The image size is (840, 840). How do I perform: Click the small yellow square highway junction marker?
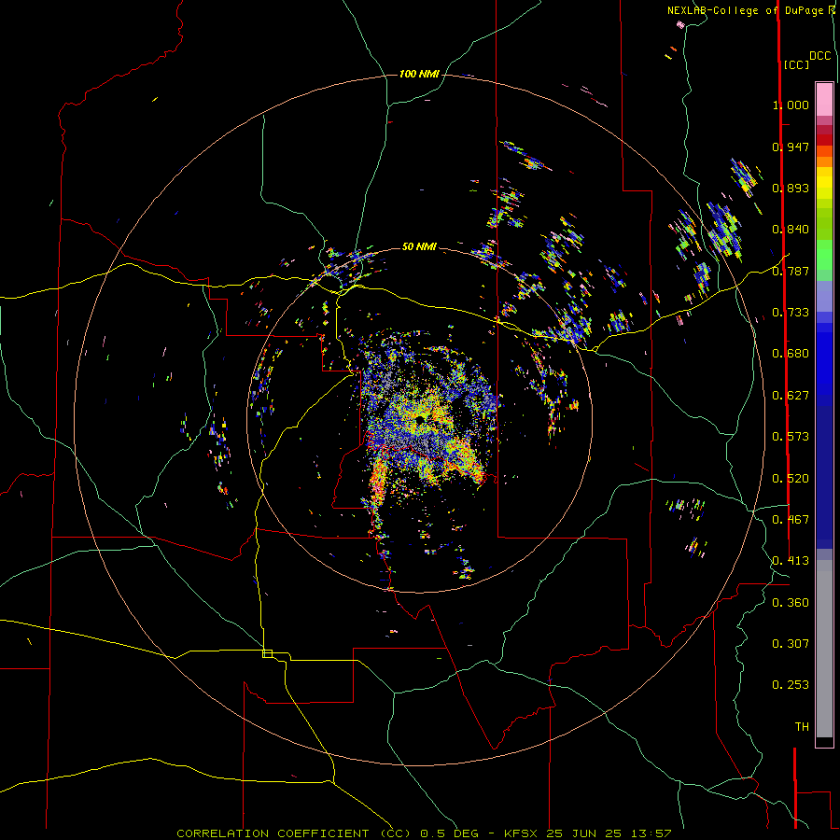(x=267, y=653)
